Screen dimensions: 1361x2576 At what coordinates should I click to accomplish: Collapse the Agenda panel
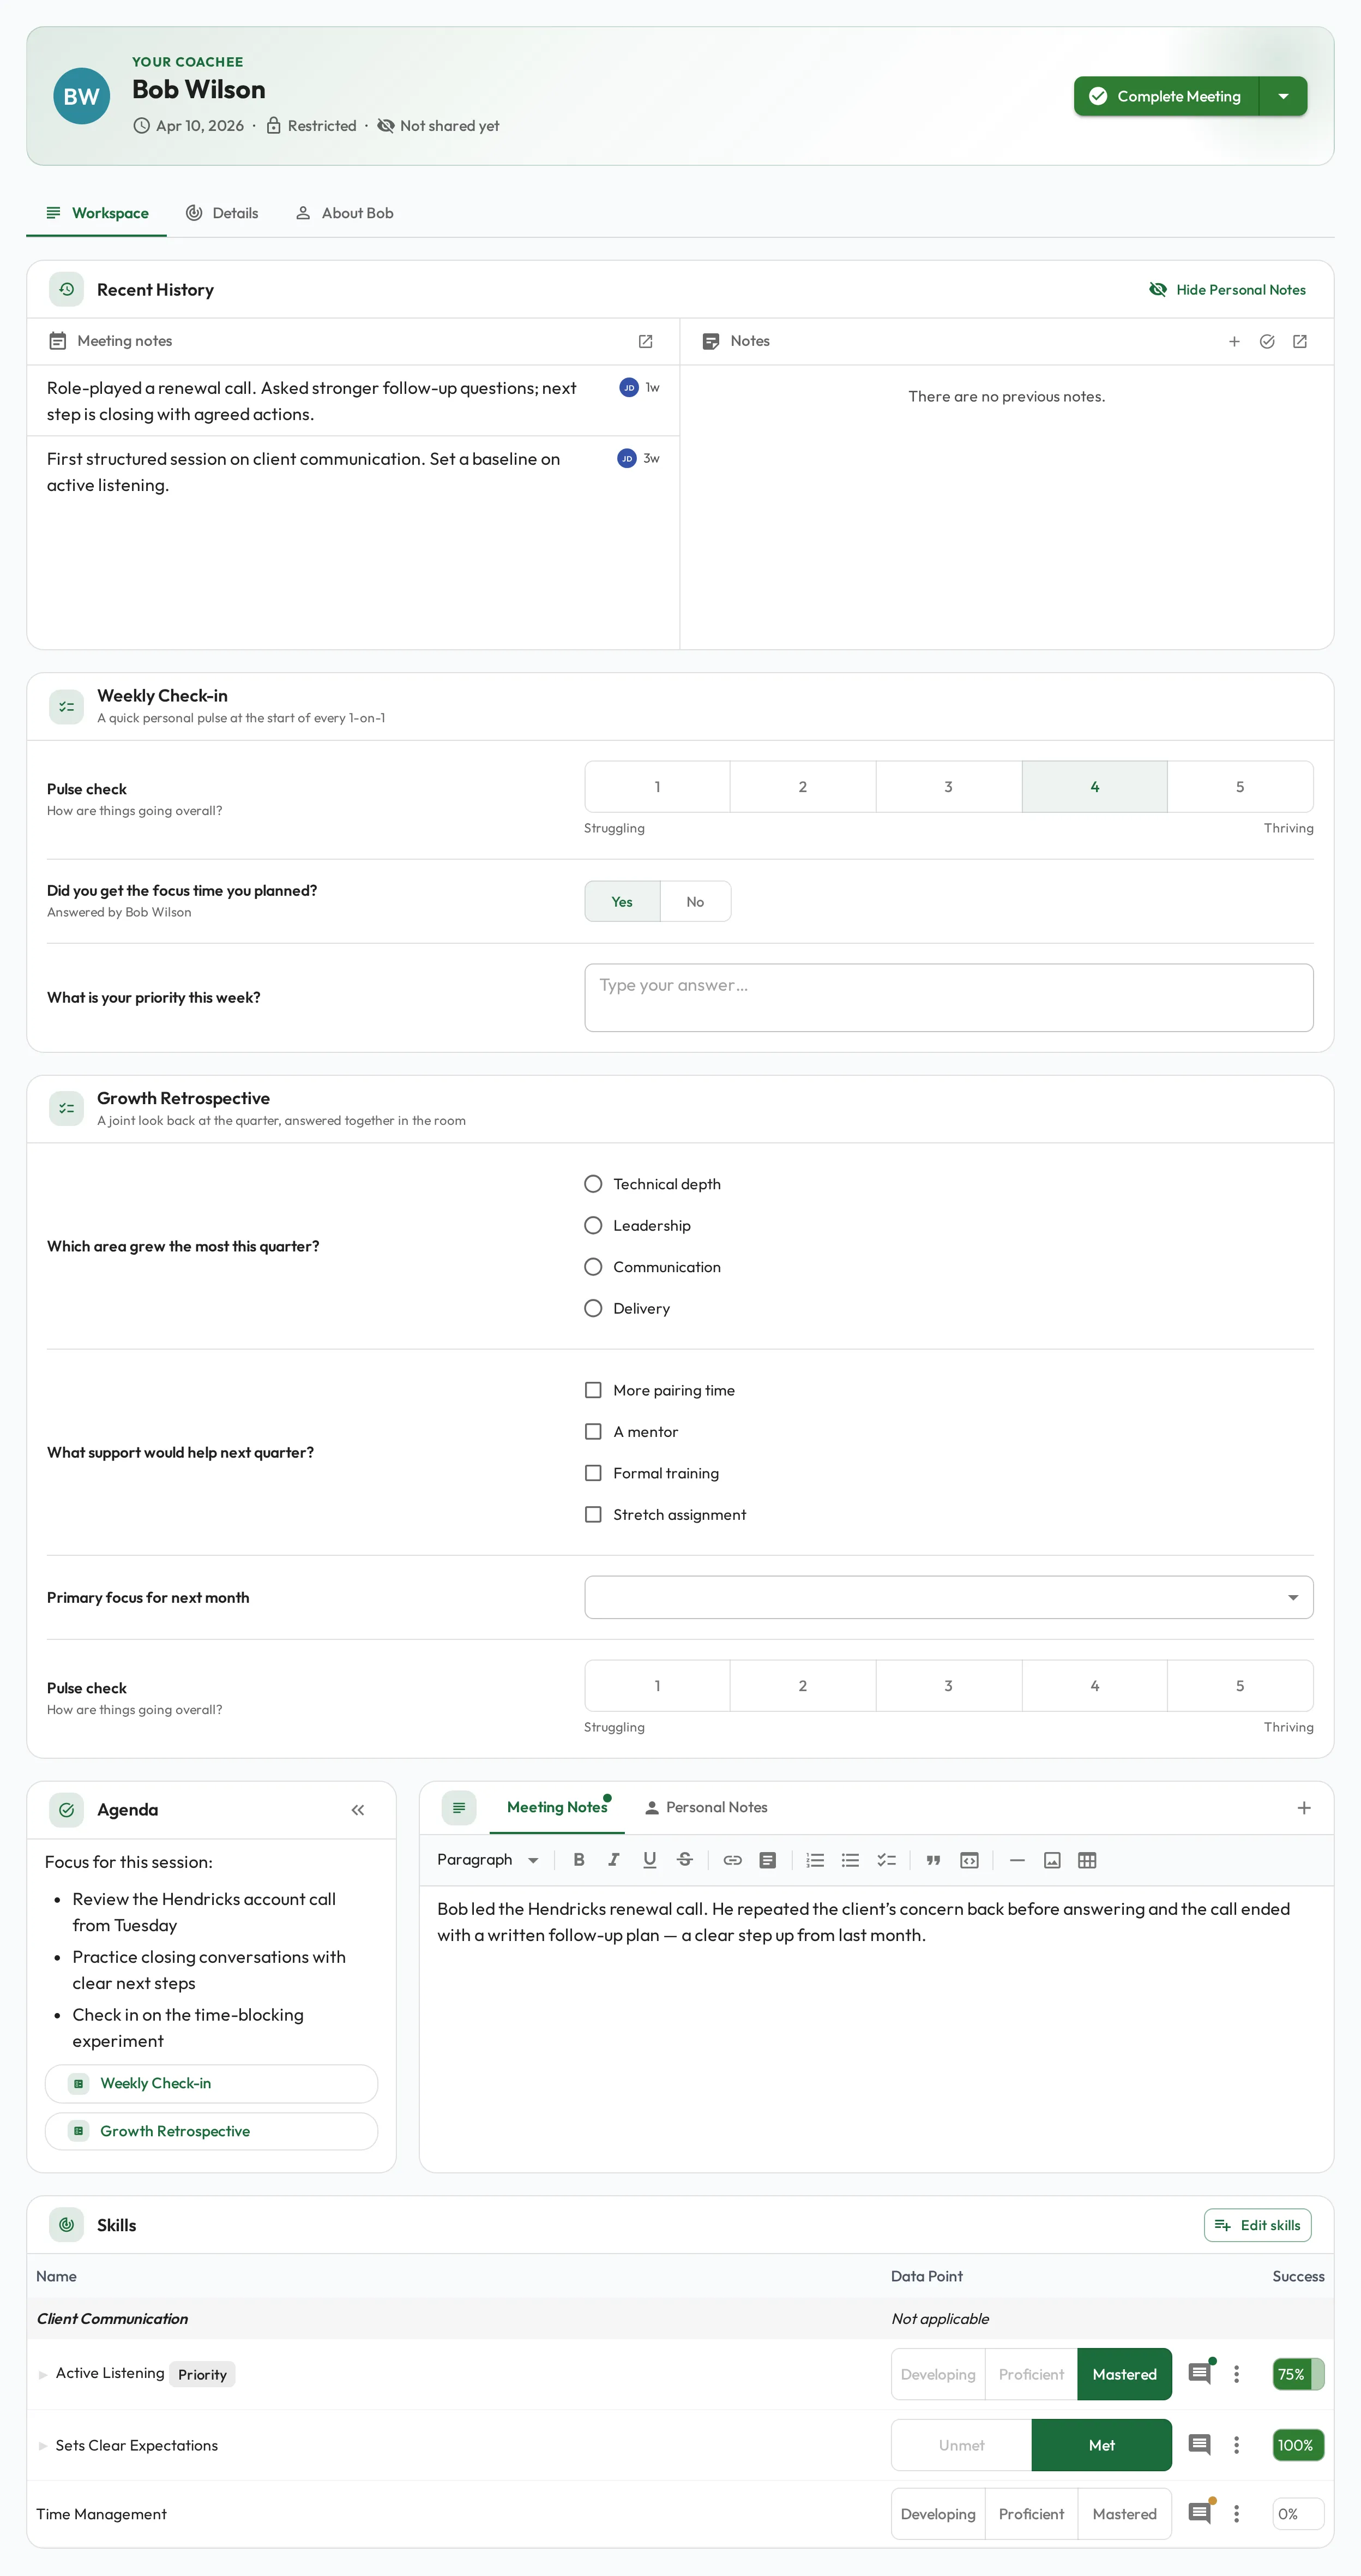pyautogui.click(x=358, y=1810)
